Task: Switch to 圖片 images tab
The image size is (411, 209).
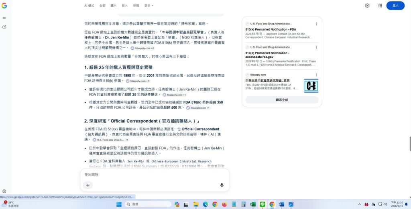Action: coord(114,6)
